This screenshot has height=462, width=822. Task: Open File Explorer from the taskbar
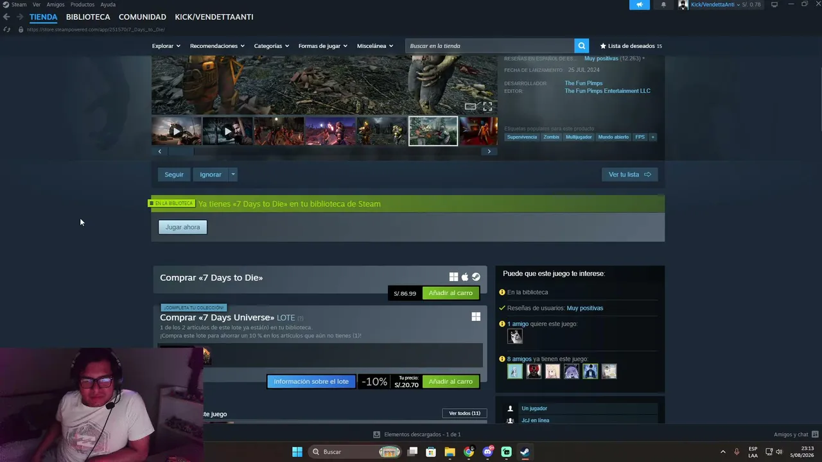450,452
